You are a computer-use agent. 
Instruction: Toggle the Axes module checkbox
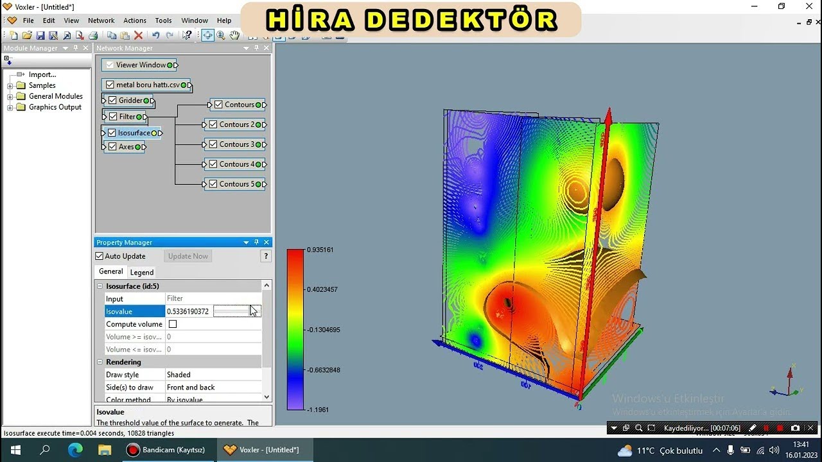pos(112,147)
